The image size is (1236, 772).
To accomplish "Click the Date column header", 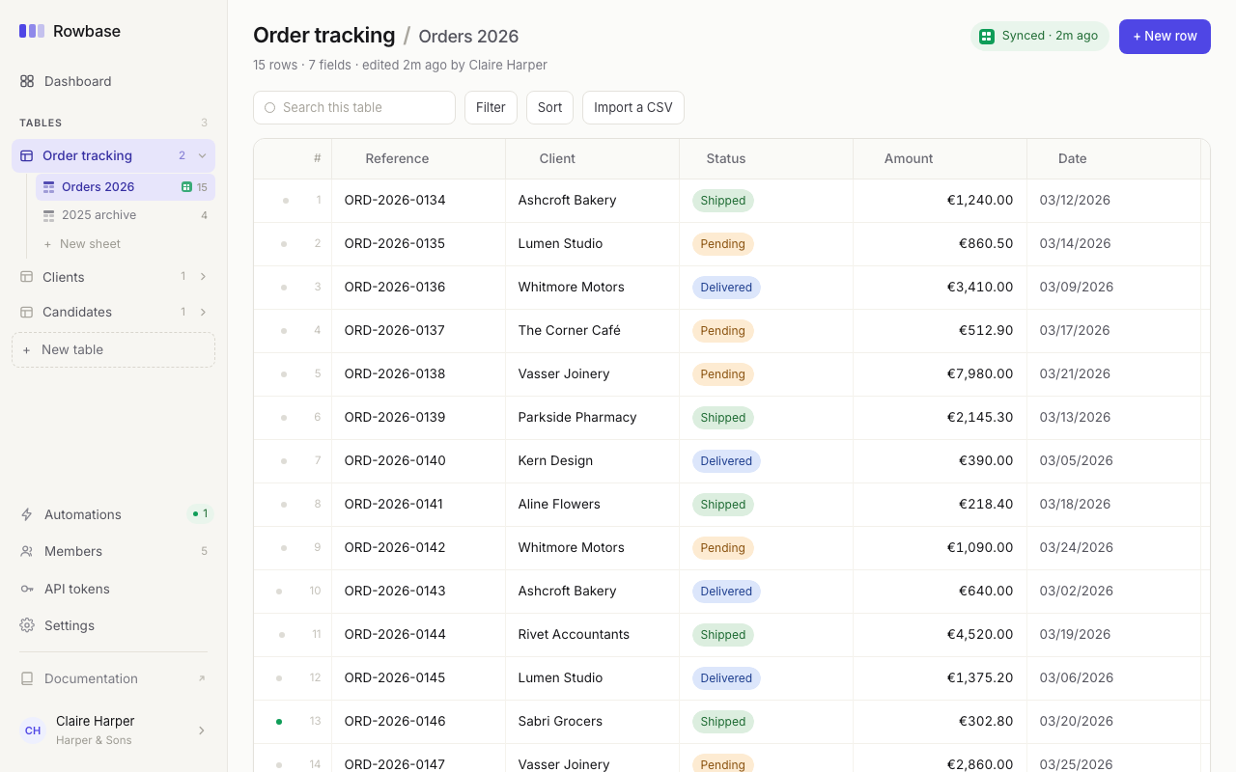I will click(x=1114, y=158).
